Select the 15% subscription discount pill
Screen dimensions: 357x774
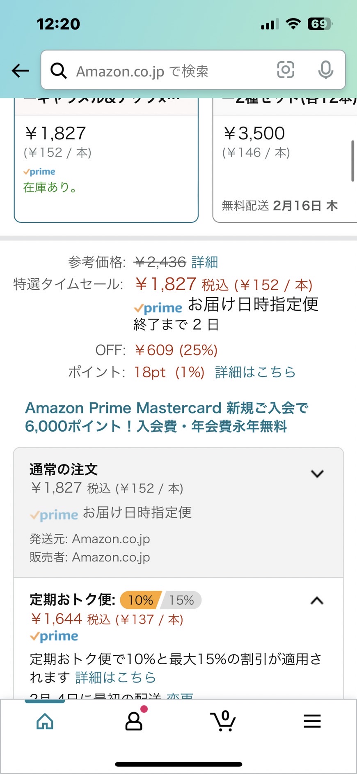click(181, 600)
